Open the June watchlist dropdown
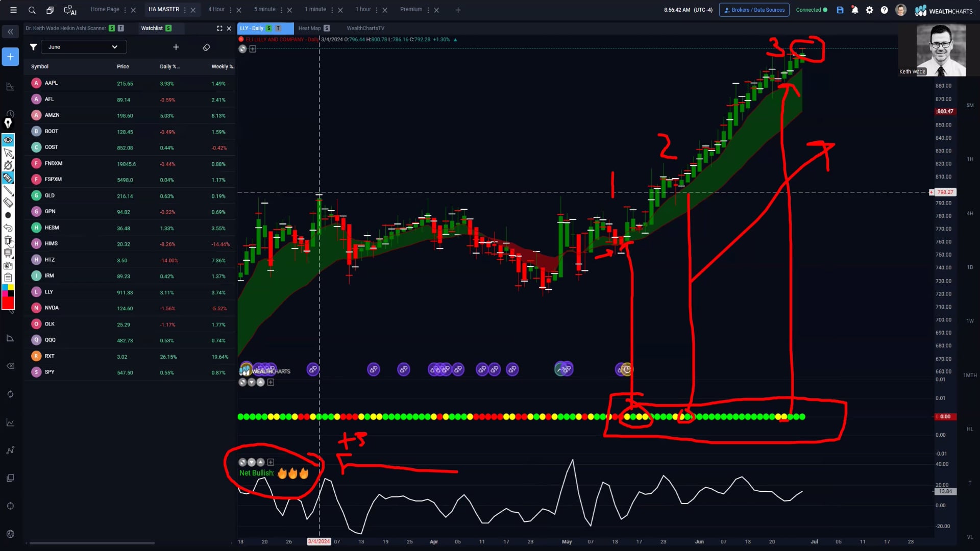 (x=84, y=47)
